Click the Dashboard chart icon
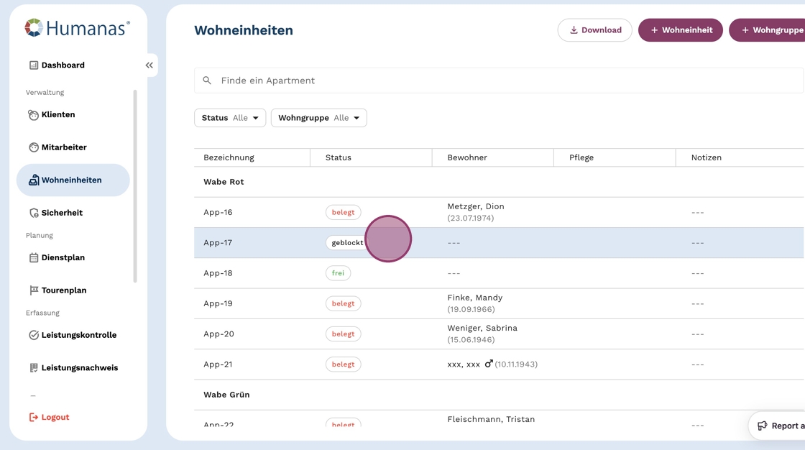Image resolution: width=805 pixels, height=450 pixels. (34, 65)
